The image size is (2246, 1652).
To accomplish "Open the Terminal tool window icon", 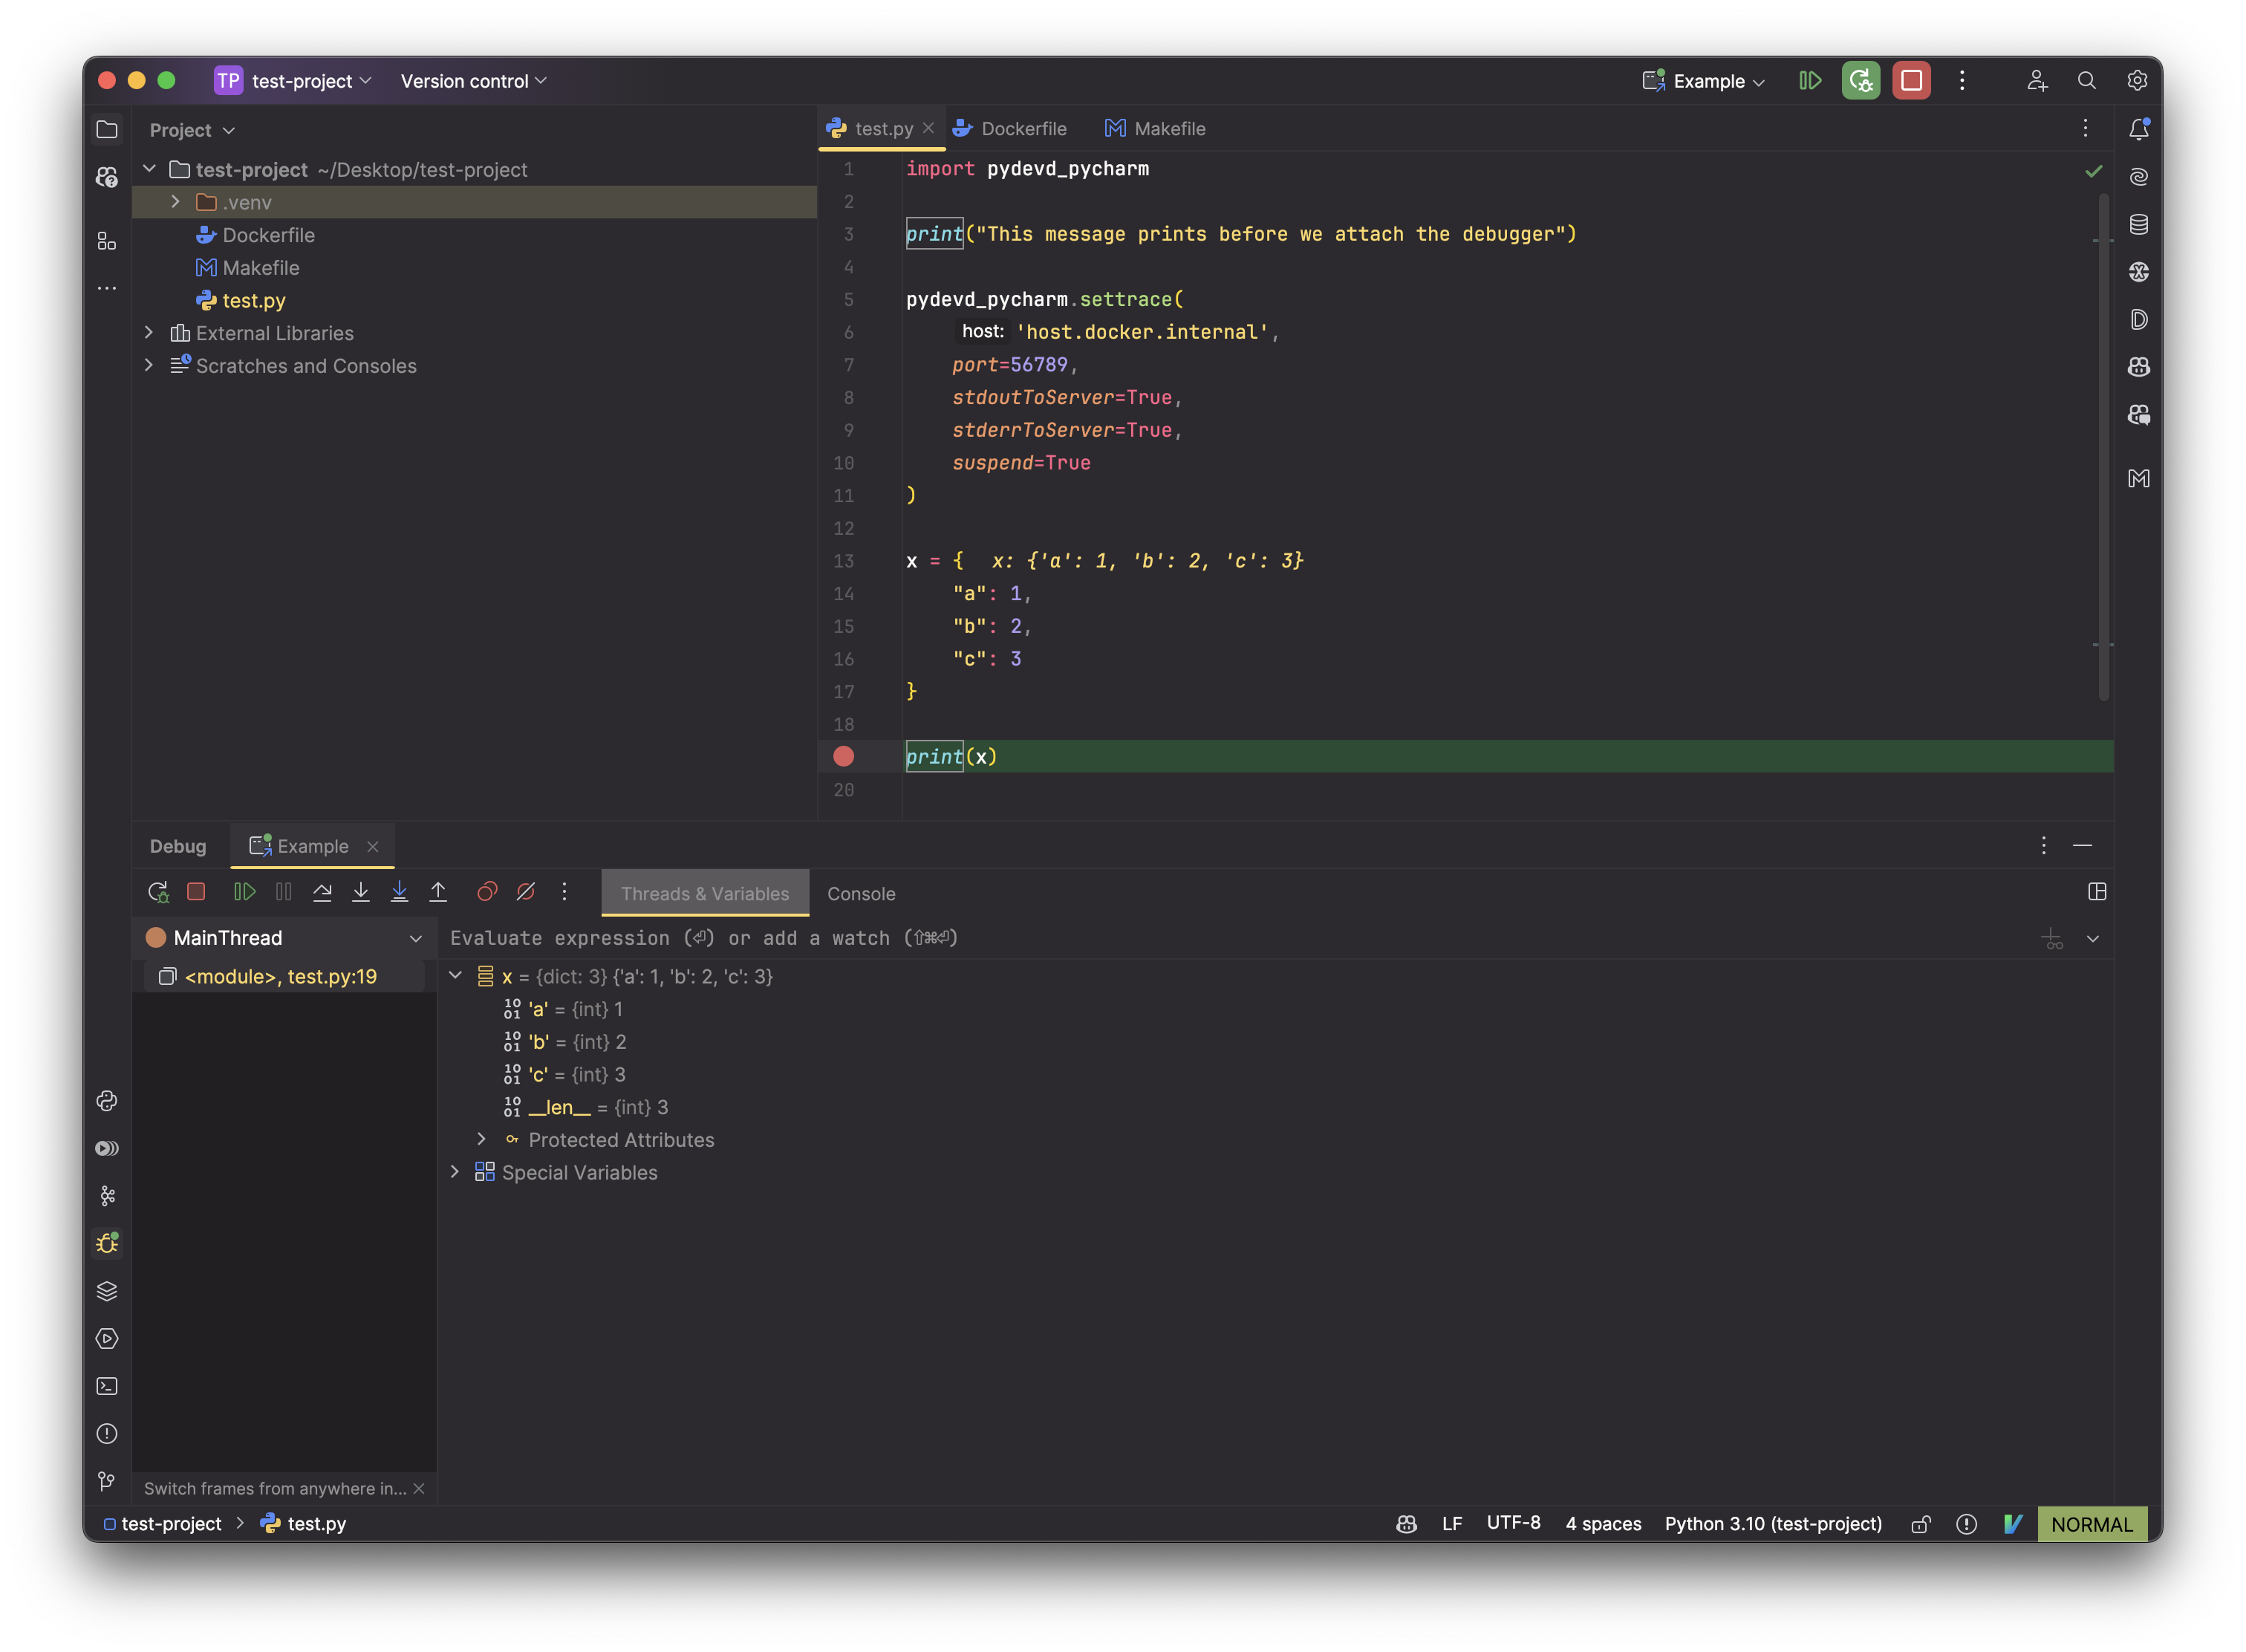I will [107, 1386].
